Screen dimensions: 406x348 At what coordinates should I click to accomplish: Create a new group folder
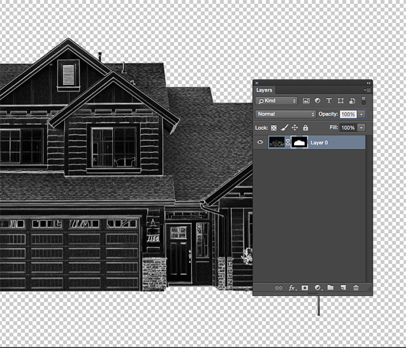pyautogui.click(x=330, y=288)
